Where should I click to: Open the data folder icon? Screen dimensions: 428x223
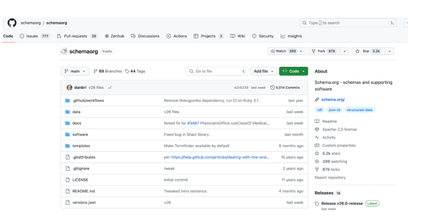point(67,112)
